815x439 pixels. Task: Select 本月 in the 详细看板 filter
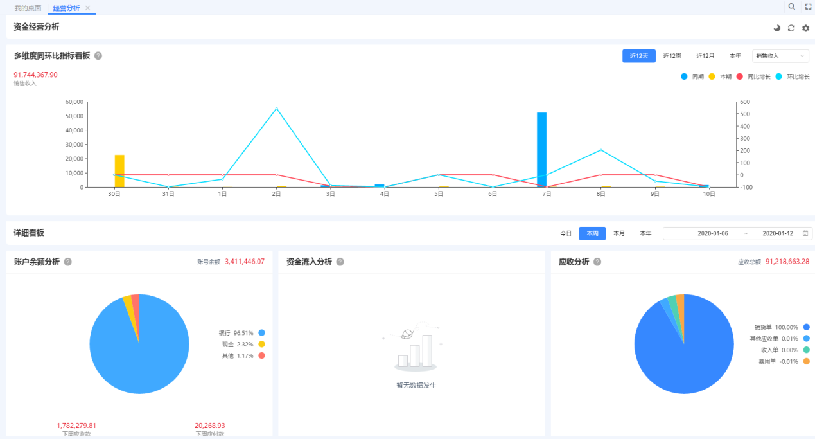click(x=619, y=233)
